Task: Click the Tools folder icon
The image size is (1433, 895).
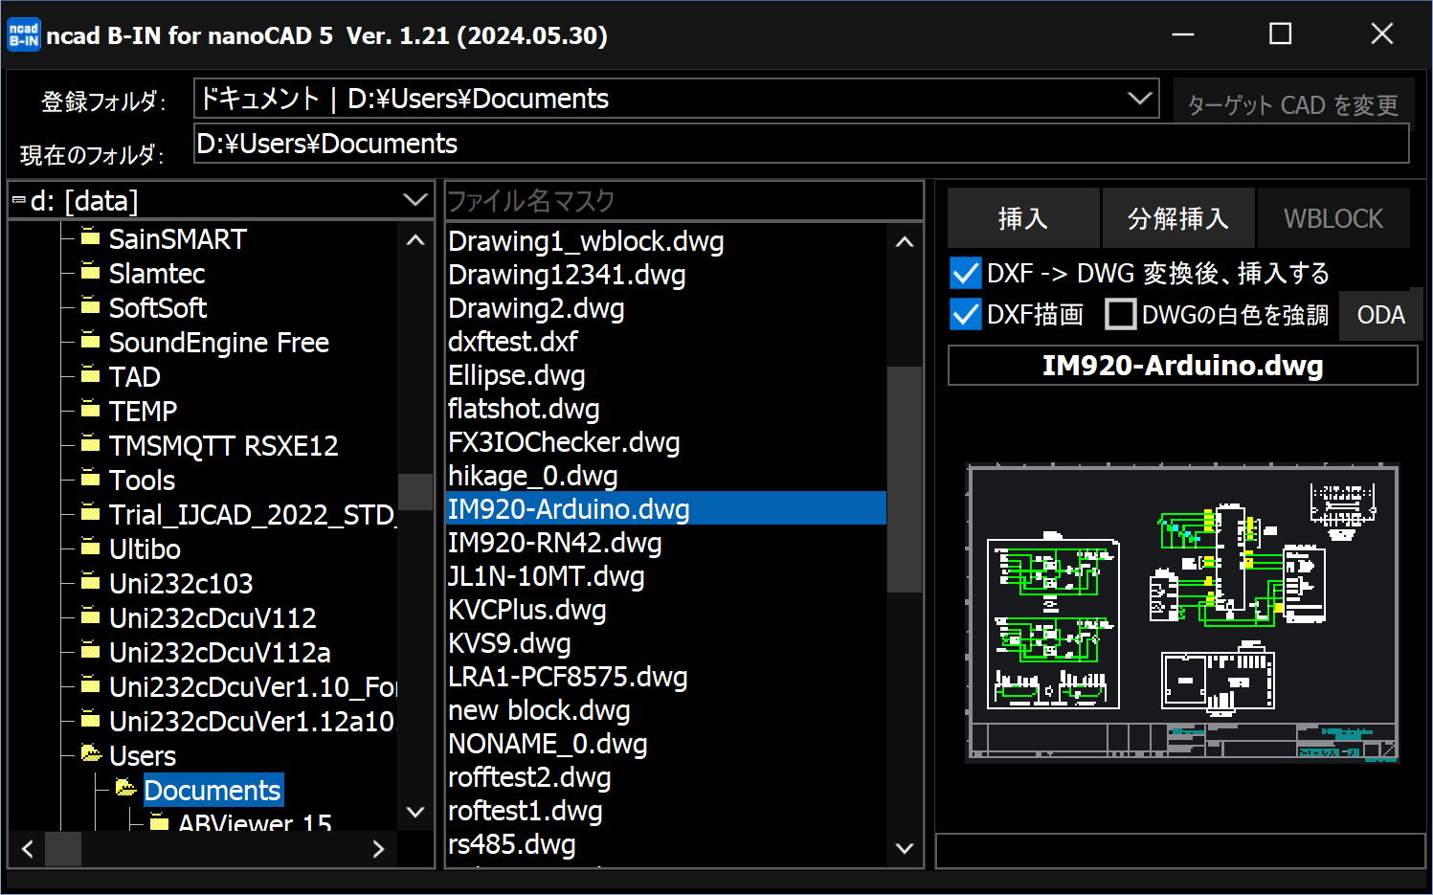Action: point(91,478)
